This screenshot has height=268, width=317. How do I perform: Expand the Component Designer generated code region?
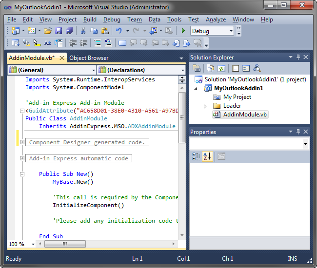click(22, 142)
